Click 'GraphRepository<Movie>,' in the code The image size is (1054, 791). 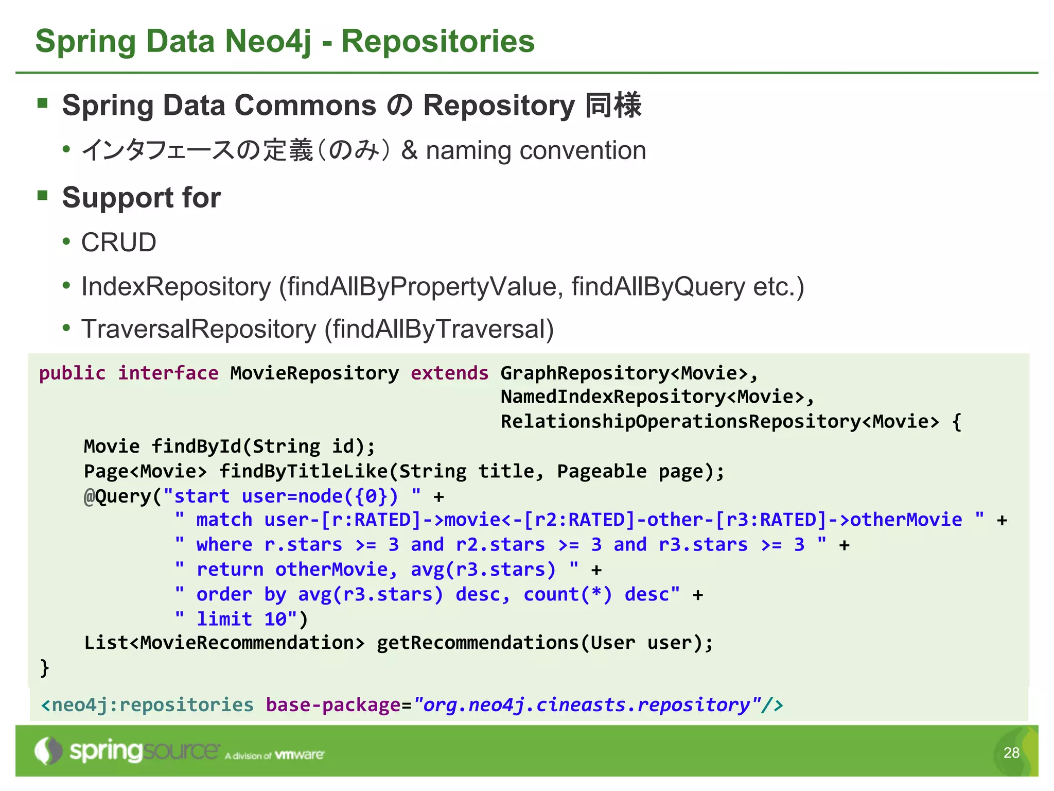(629, 373)
